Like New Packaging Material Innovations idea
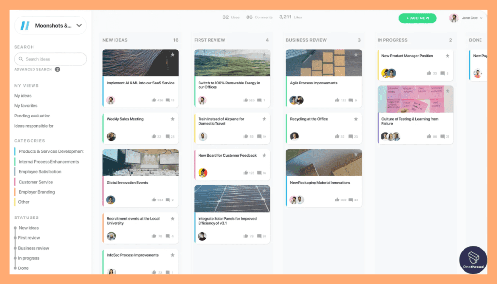 tap(337, 200)
